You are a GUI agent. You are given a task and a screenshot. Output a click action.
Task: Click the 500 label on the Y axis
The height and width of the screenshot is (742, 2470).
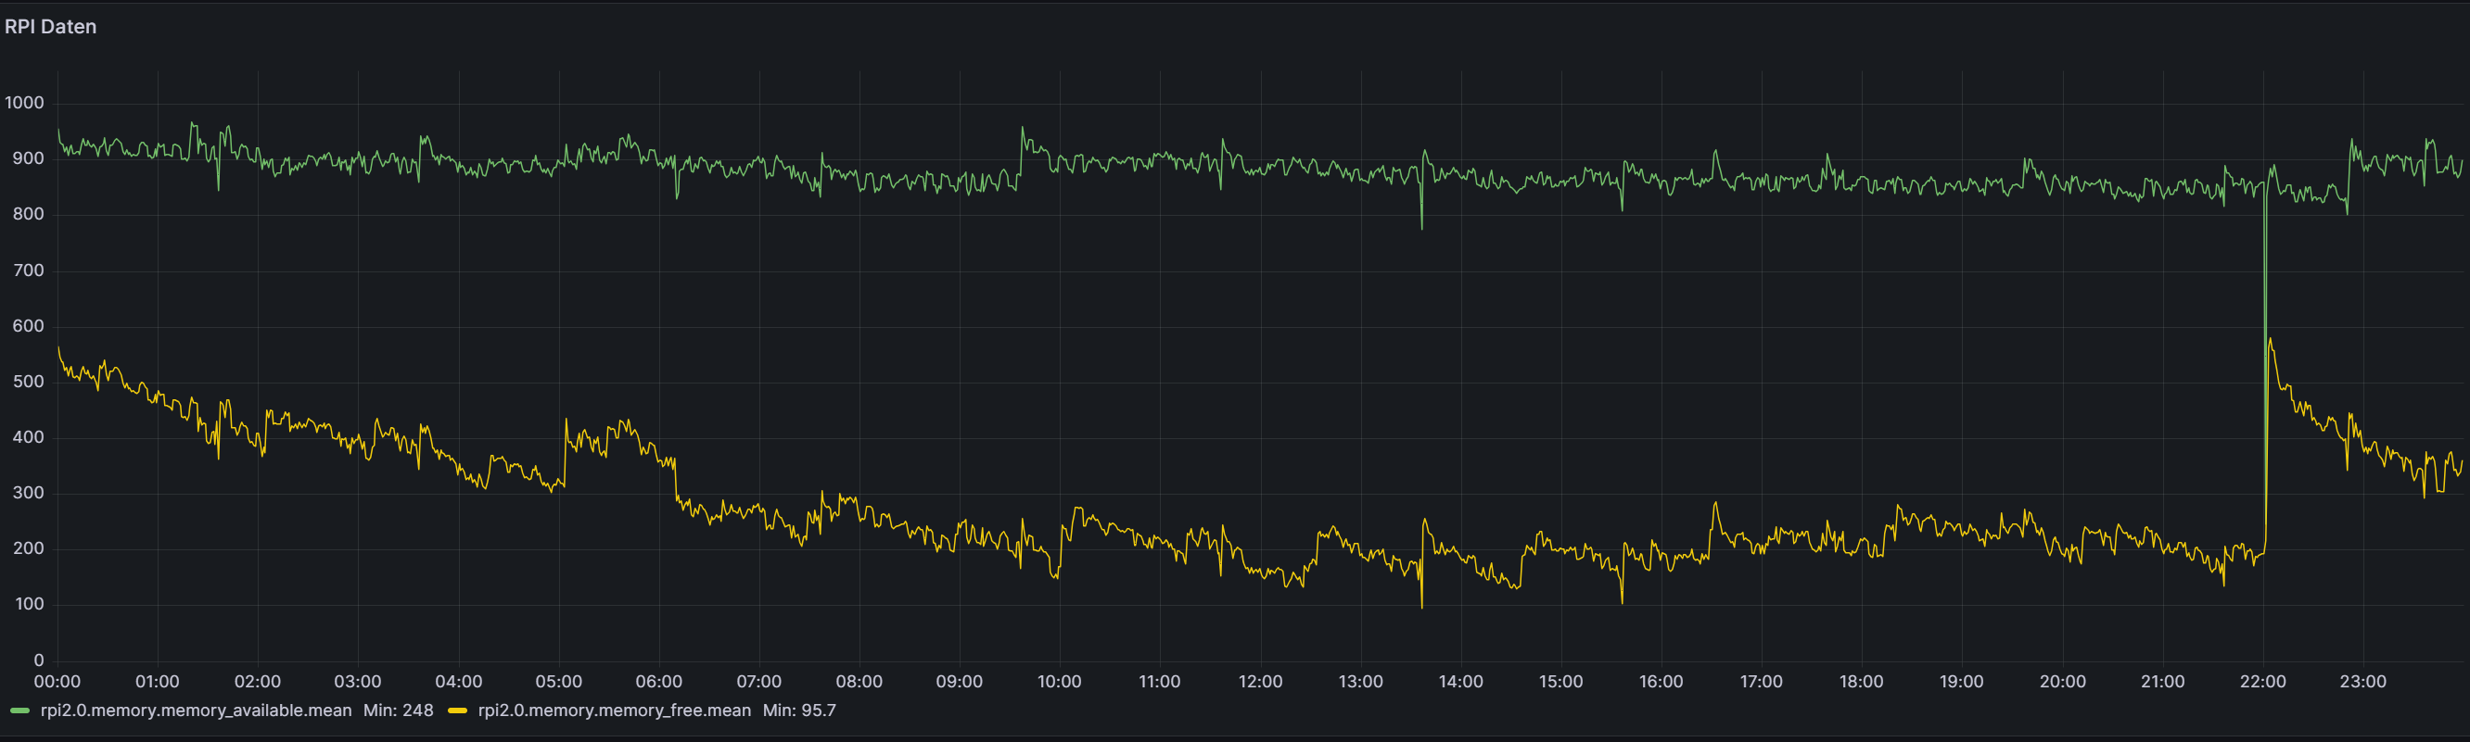click(x=28, y=382)
